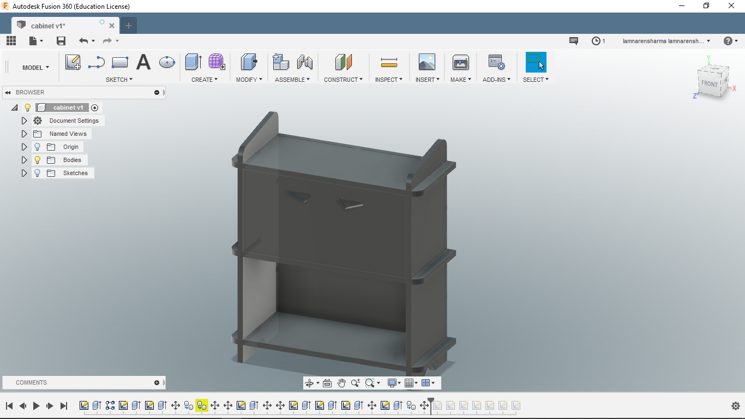Image resolution: width=745 pixels, height=419 pixels.
Task: Open the 3D Print make tool
Action: (x=461, y=62)
